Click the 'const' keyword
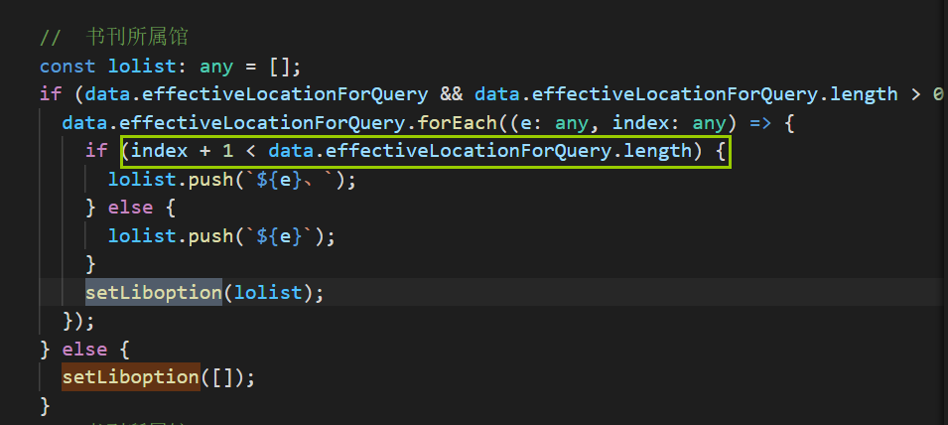Image resolution: width=948 pixels, height=425 pixels. pos(68,66)
